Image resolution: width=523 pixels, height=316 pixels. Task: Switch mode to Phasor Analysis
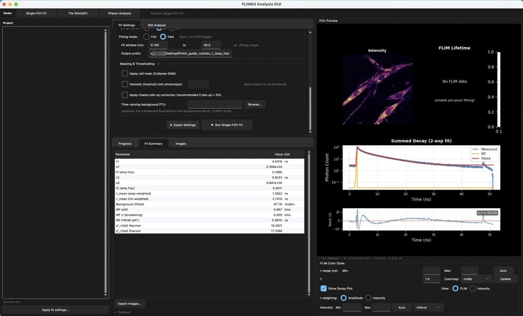click(x=120, y=13)
